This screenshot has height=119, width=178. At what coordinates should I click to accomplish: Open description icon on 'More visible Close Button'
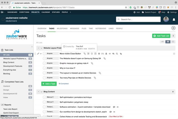pyautogui.click(x=88, y=54)
